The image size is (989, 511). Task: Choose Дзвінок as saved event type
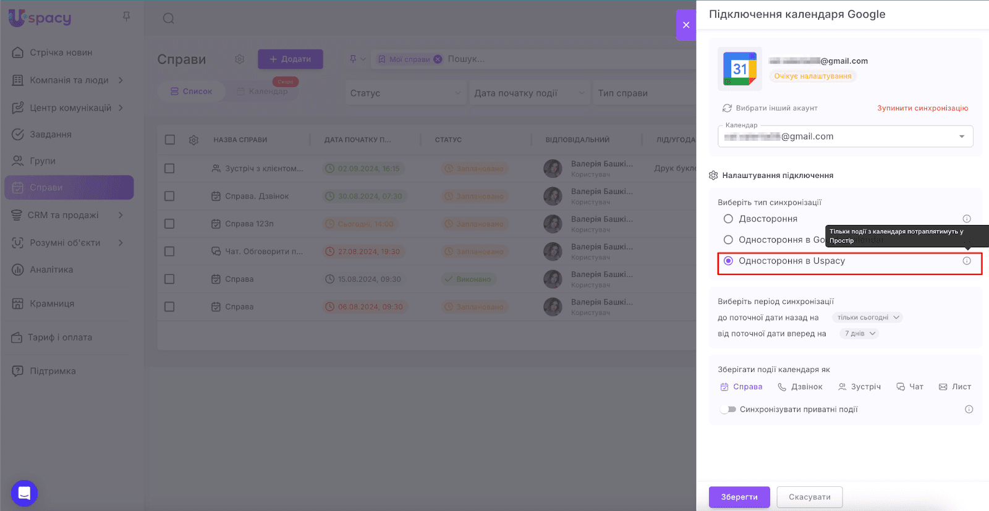800,387
